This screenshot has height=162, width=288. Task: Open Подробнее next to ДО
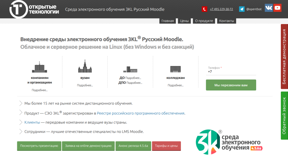pos(133,78)
